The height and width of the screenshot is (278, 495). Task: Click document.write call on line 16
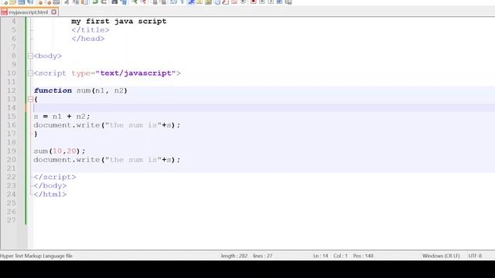107,125
